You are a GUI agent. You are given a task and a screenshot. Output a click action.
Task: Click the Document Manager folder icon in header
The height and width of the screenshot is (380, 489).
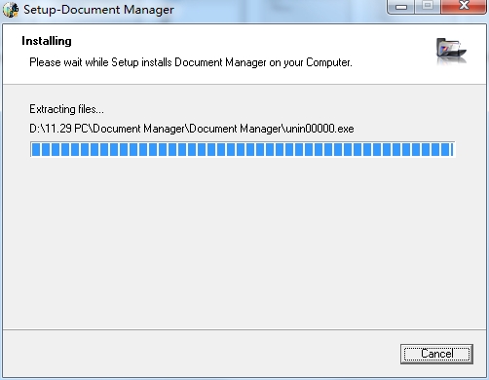(451, 51)
